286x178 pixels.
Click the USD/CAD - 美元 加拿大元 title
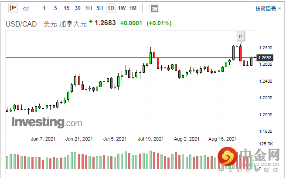[46, 24]
